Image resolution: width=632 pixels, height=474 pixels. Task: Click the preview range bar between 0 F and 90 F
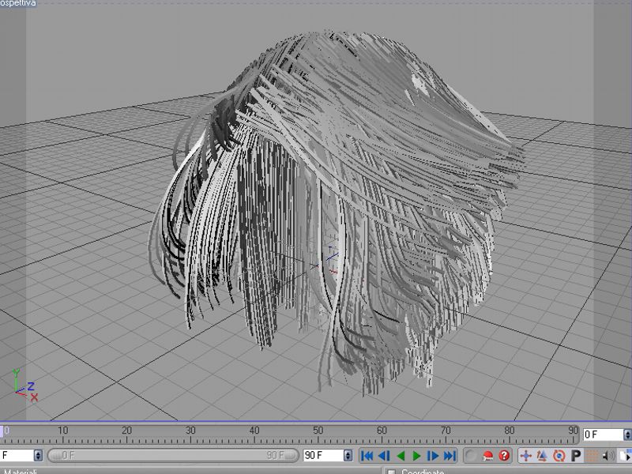coord(173,456)
